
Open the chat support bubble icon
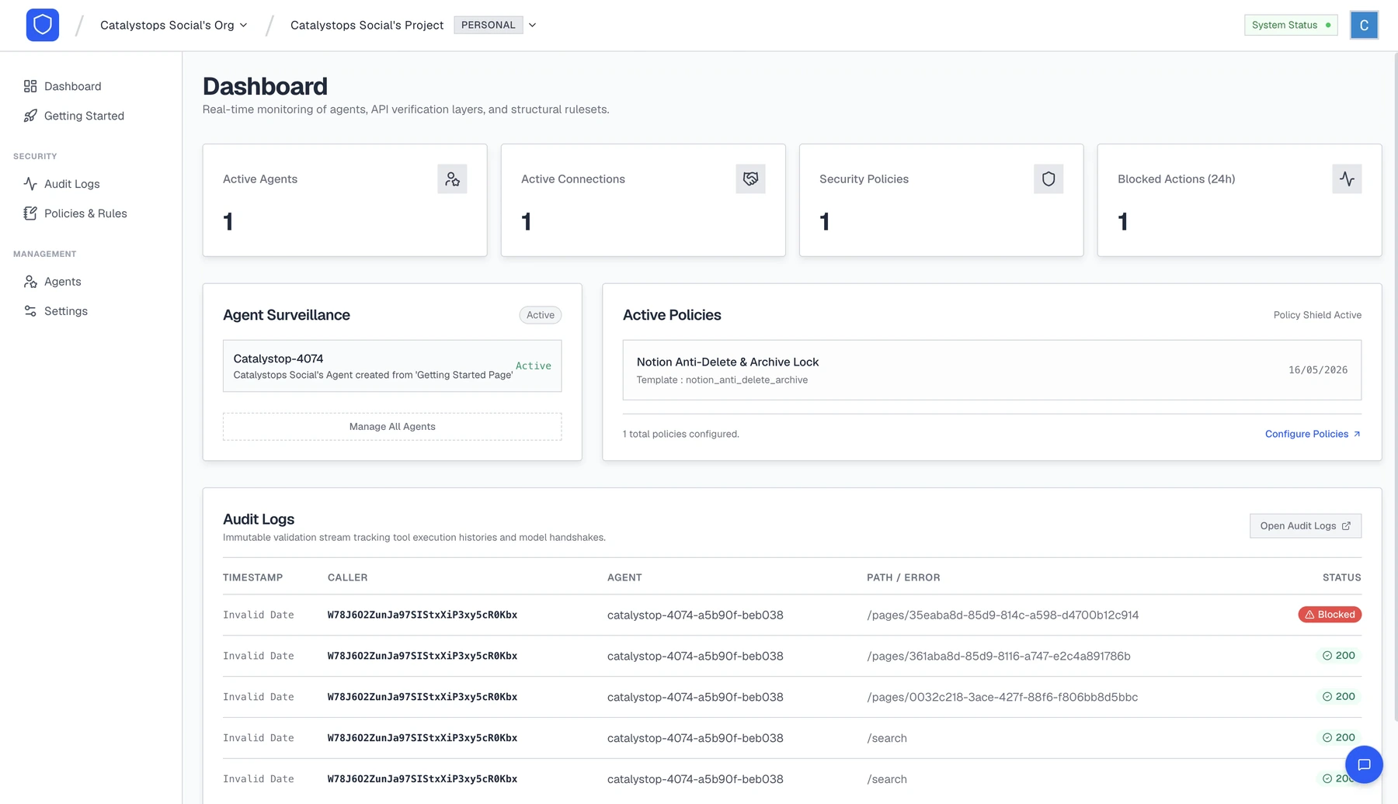click(1364, 764)
